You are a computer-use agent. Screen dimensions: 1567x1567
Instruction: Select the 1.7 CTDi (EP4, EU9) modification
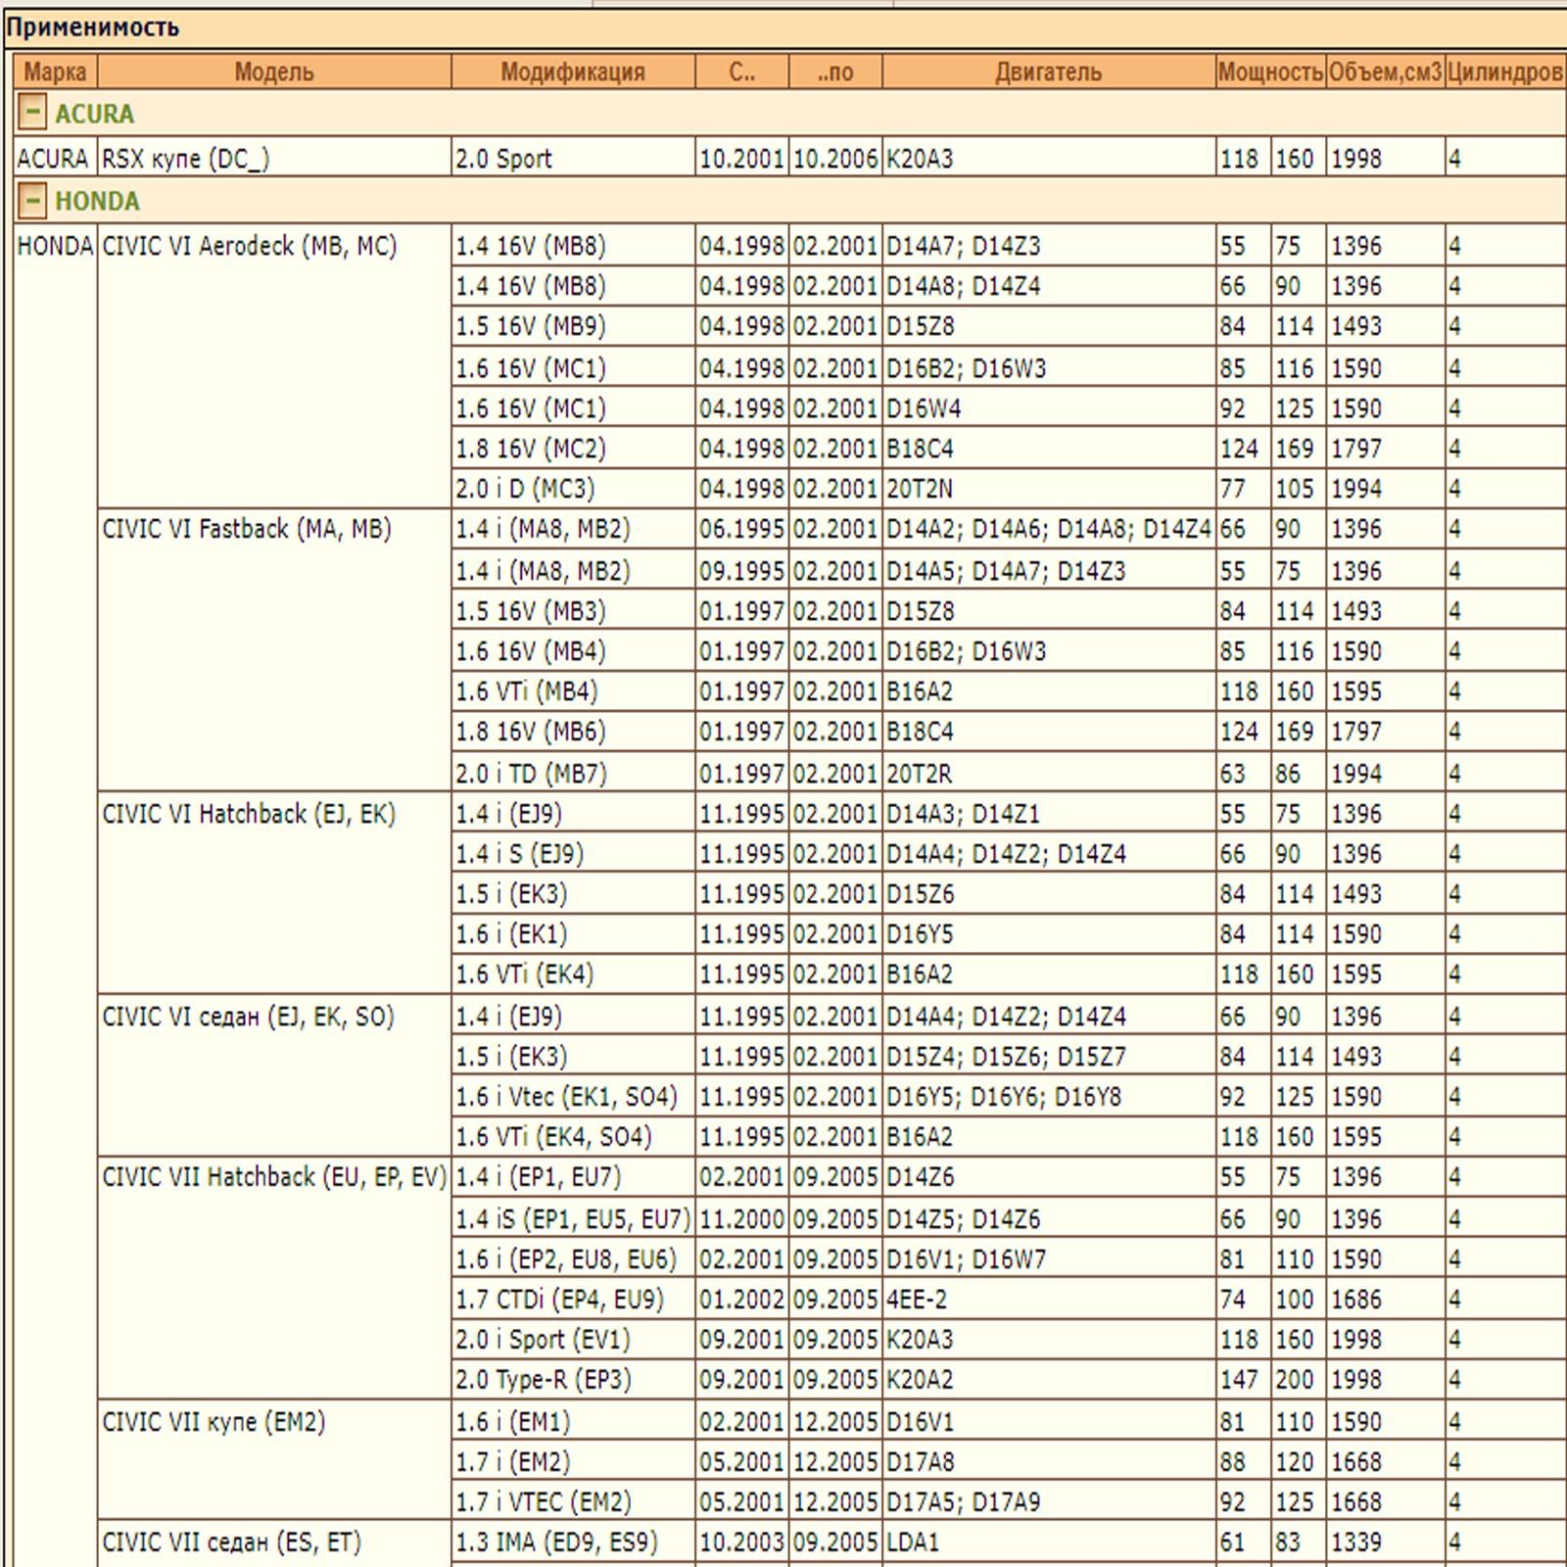point(559,1300)
